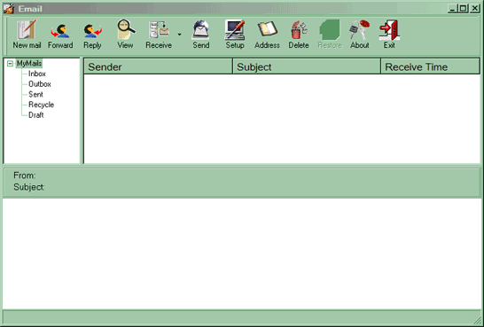Click the Send mail icon

point(201,30)
